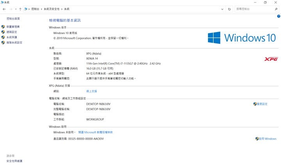Click 變更設定 to change computer name

pos(262,104)
